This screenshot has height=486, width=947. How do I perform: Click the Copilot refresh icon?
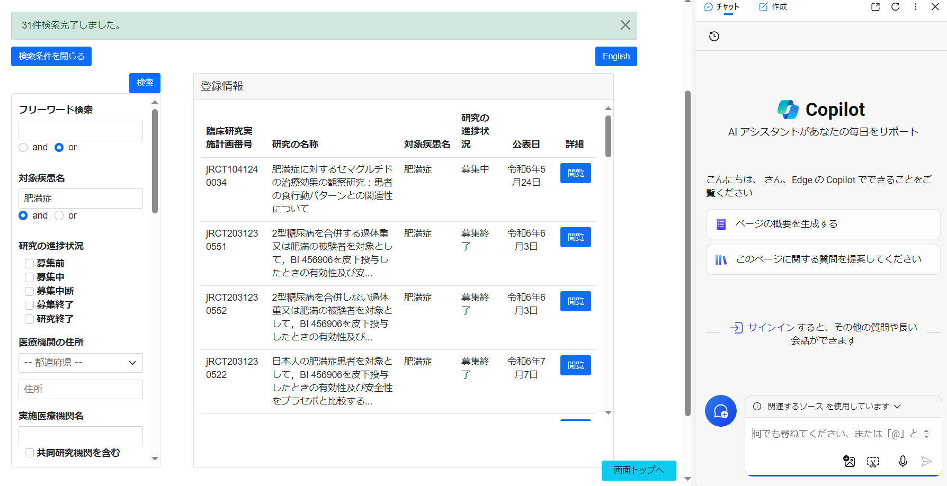[895, 7]
